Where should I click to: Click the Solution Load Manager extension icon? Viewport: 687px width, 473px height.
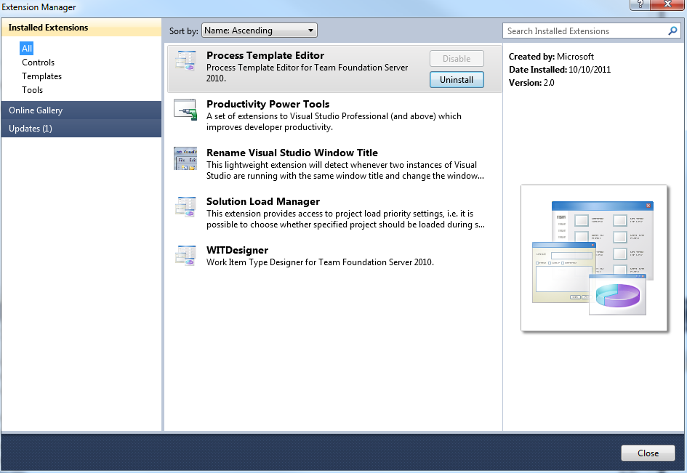point(186,207)
